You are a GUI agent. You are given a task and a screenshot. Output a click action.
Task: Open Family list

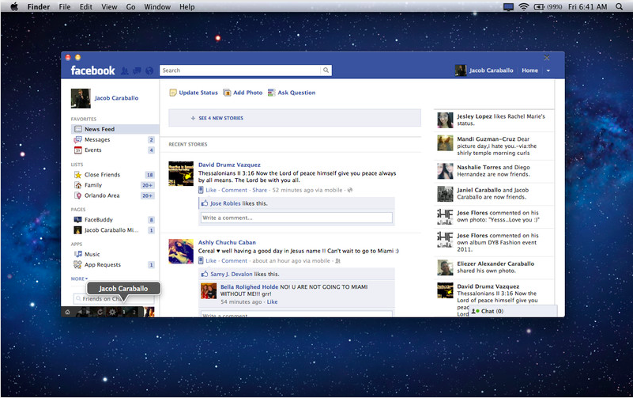point(92,185)
